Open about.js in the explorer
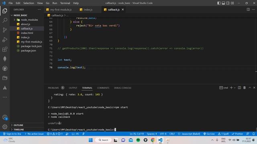The width and height of the screenshot is (257, 144). (25, 24)
